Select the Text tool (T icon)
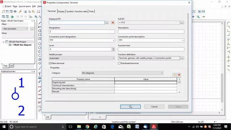The height and width of the screenshot is (130, 231). click(x=40, y=74)
